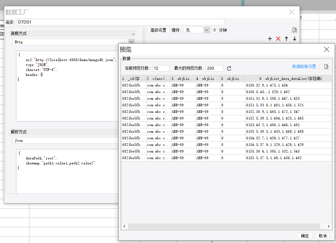Close the 数据工厂 dialog window
This screenshot has width=336, height=243.
point(291,12)
